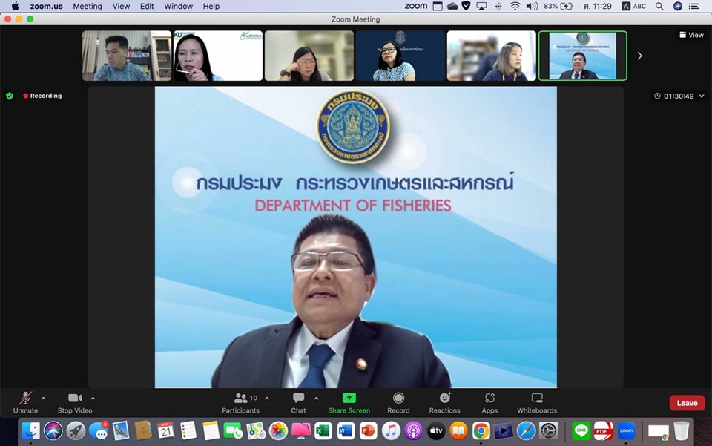Viewport: 712px width, 446px height.
Task: Open Whiteboards
Action: pyautogui.click(x=537, y=403)
